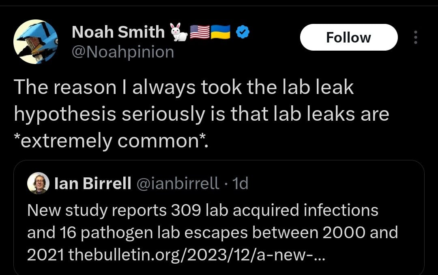Click the rabbit emoji beside Noah Smith
The image size is (438, 275).
tap(179, 32)
